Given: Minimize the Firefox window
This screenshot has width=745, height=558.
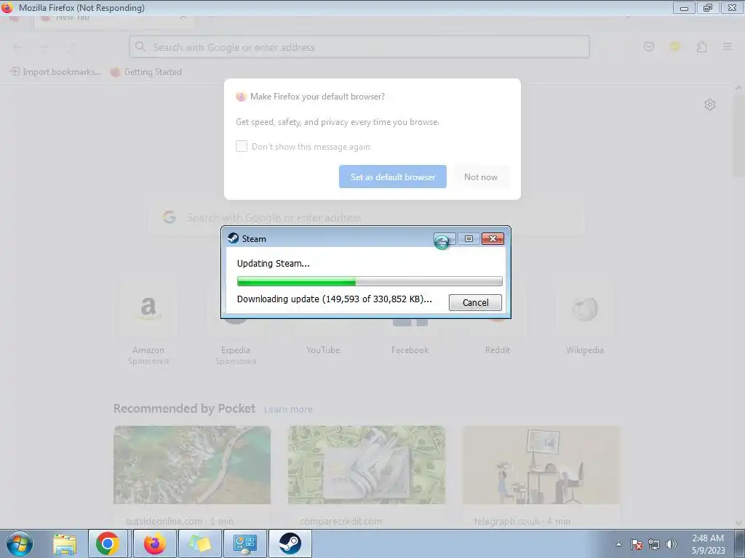Looking at the screenshot, I should tap(684, 7).
